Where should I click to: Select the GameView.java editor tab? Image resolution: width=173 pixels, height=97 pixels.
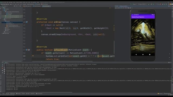click(46, 6)
